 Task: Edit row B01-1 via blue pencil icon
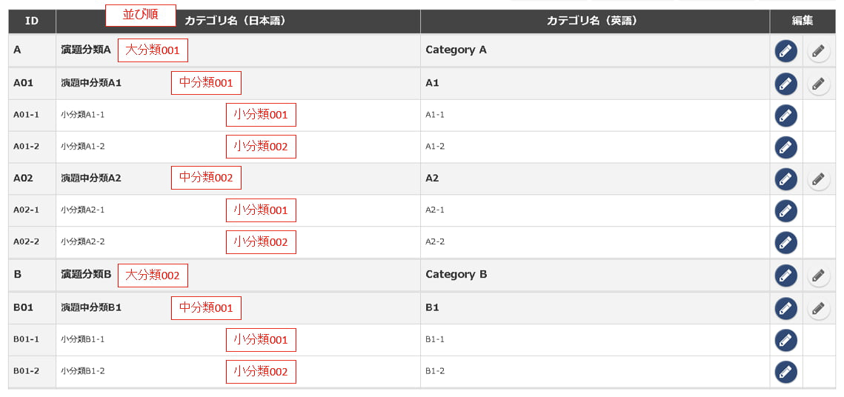click(785, 340)
